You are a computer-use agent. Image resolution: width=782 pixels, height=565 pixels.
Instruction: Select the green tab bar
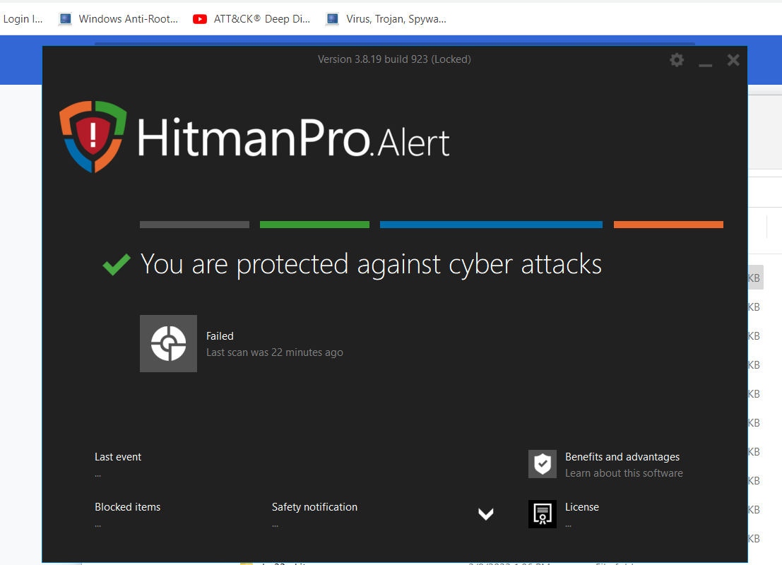coord(314,225)
